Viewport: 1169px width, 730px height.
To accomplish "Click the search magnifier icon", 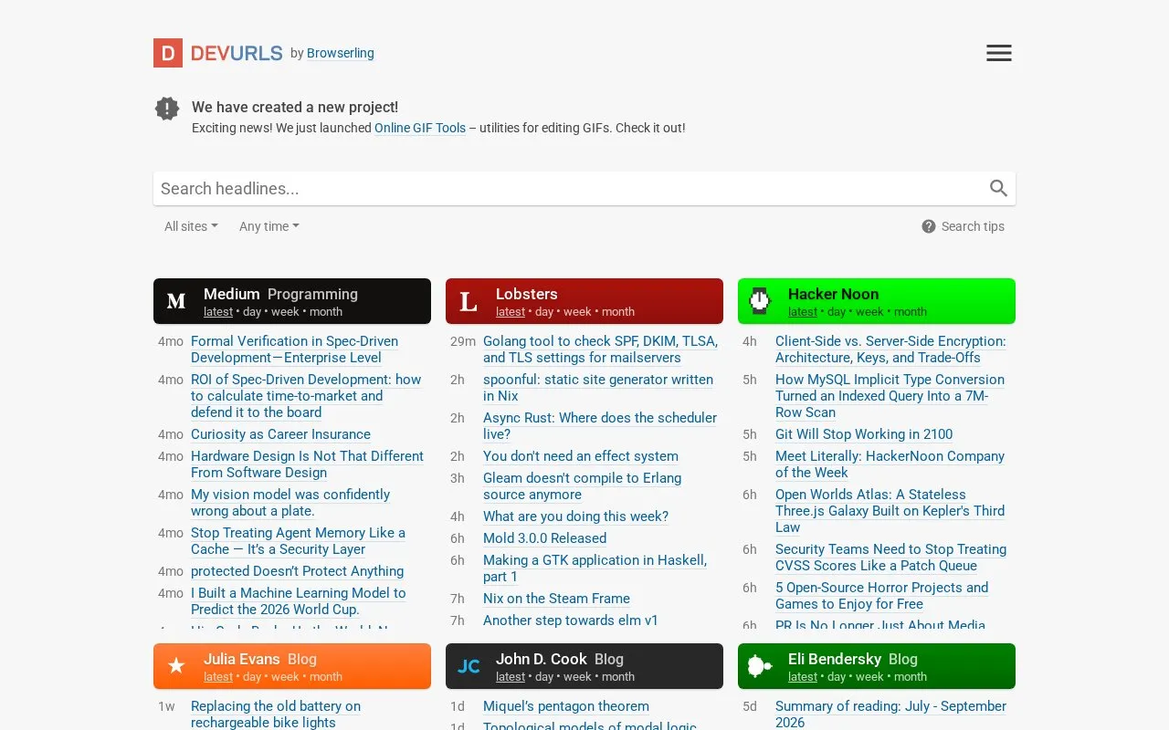I will (998, 188).
